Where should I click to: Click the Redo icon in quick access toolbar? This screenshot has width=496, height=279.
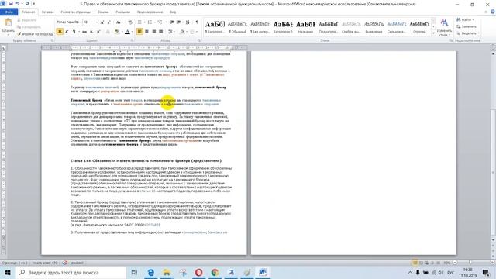pyautogui.click(x=27, y=3)
